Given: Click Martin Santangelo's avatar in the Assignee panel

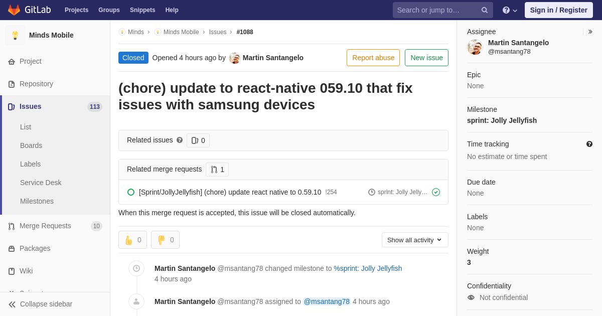Looking at the screenshot, I should [475, 47].
